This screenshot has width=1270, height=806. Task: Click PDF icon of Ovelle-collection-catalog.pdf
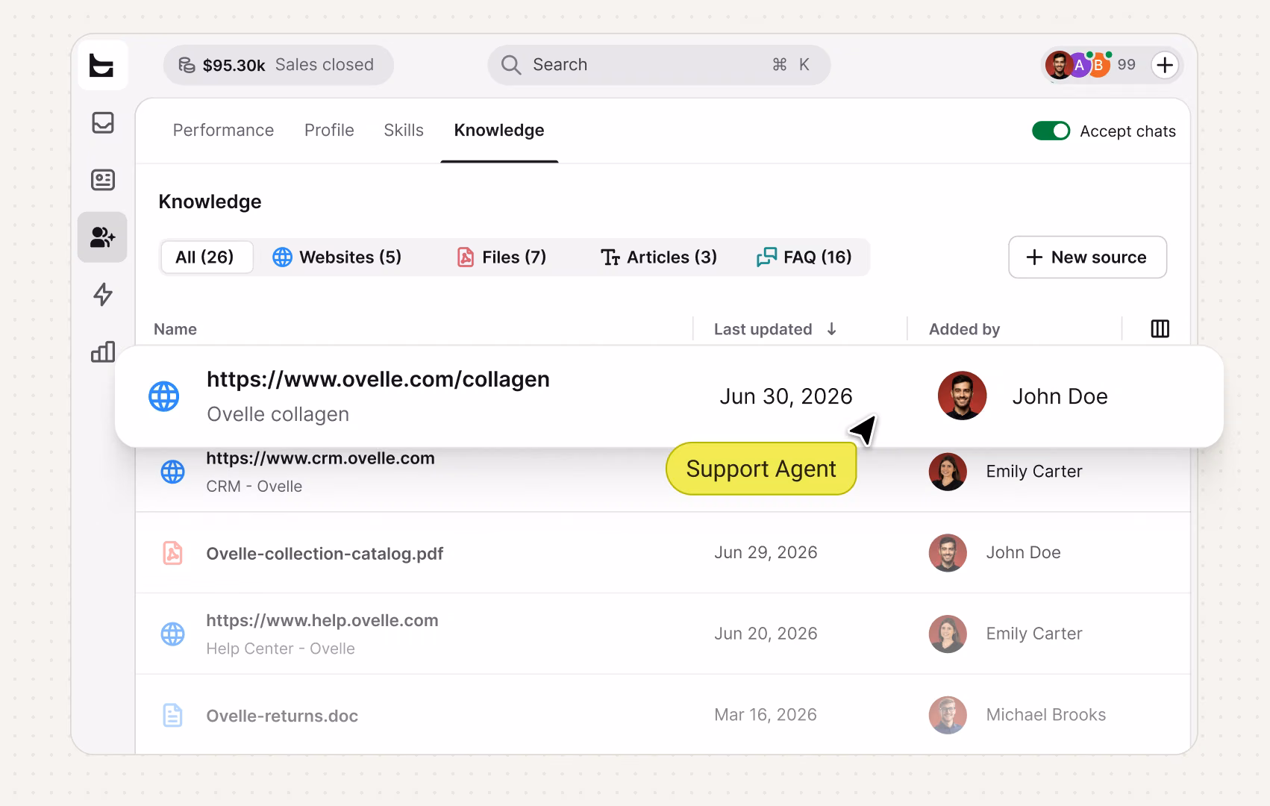tap(173, 553)
